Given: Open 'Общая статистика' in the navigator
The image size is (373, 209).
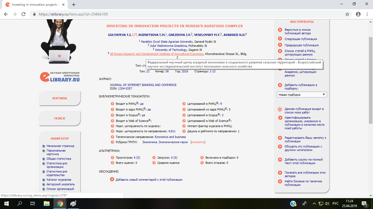Looking at the screenshot, I should click(59, 159).
